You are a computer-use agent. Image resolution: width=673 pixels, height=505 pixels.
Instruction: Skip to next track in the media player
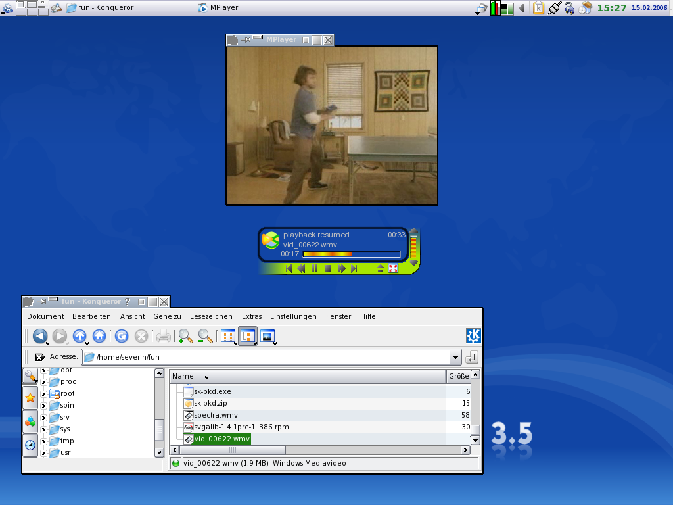[x=354, y=268]
